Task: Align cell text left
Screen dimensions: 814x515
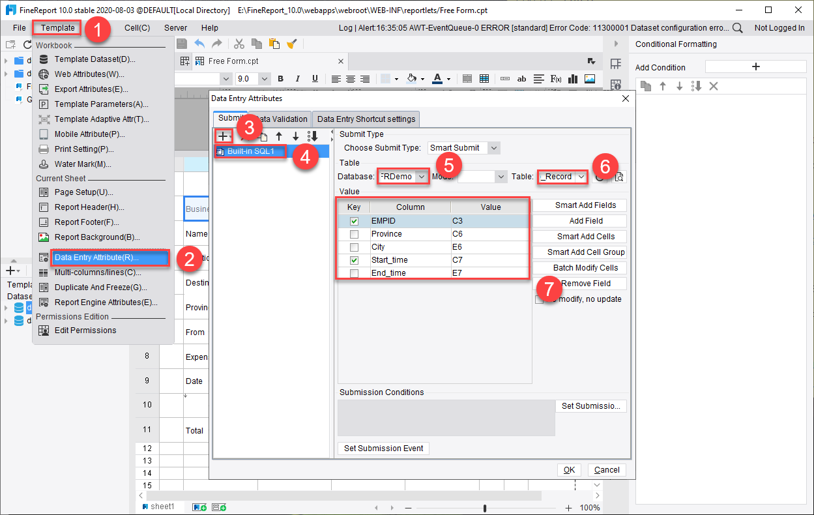Action: [x=336, y=79]
